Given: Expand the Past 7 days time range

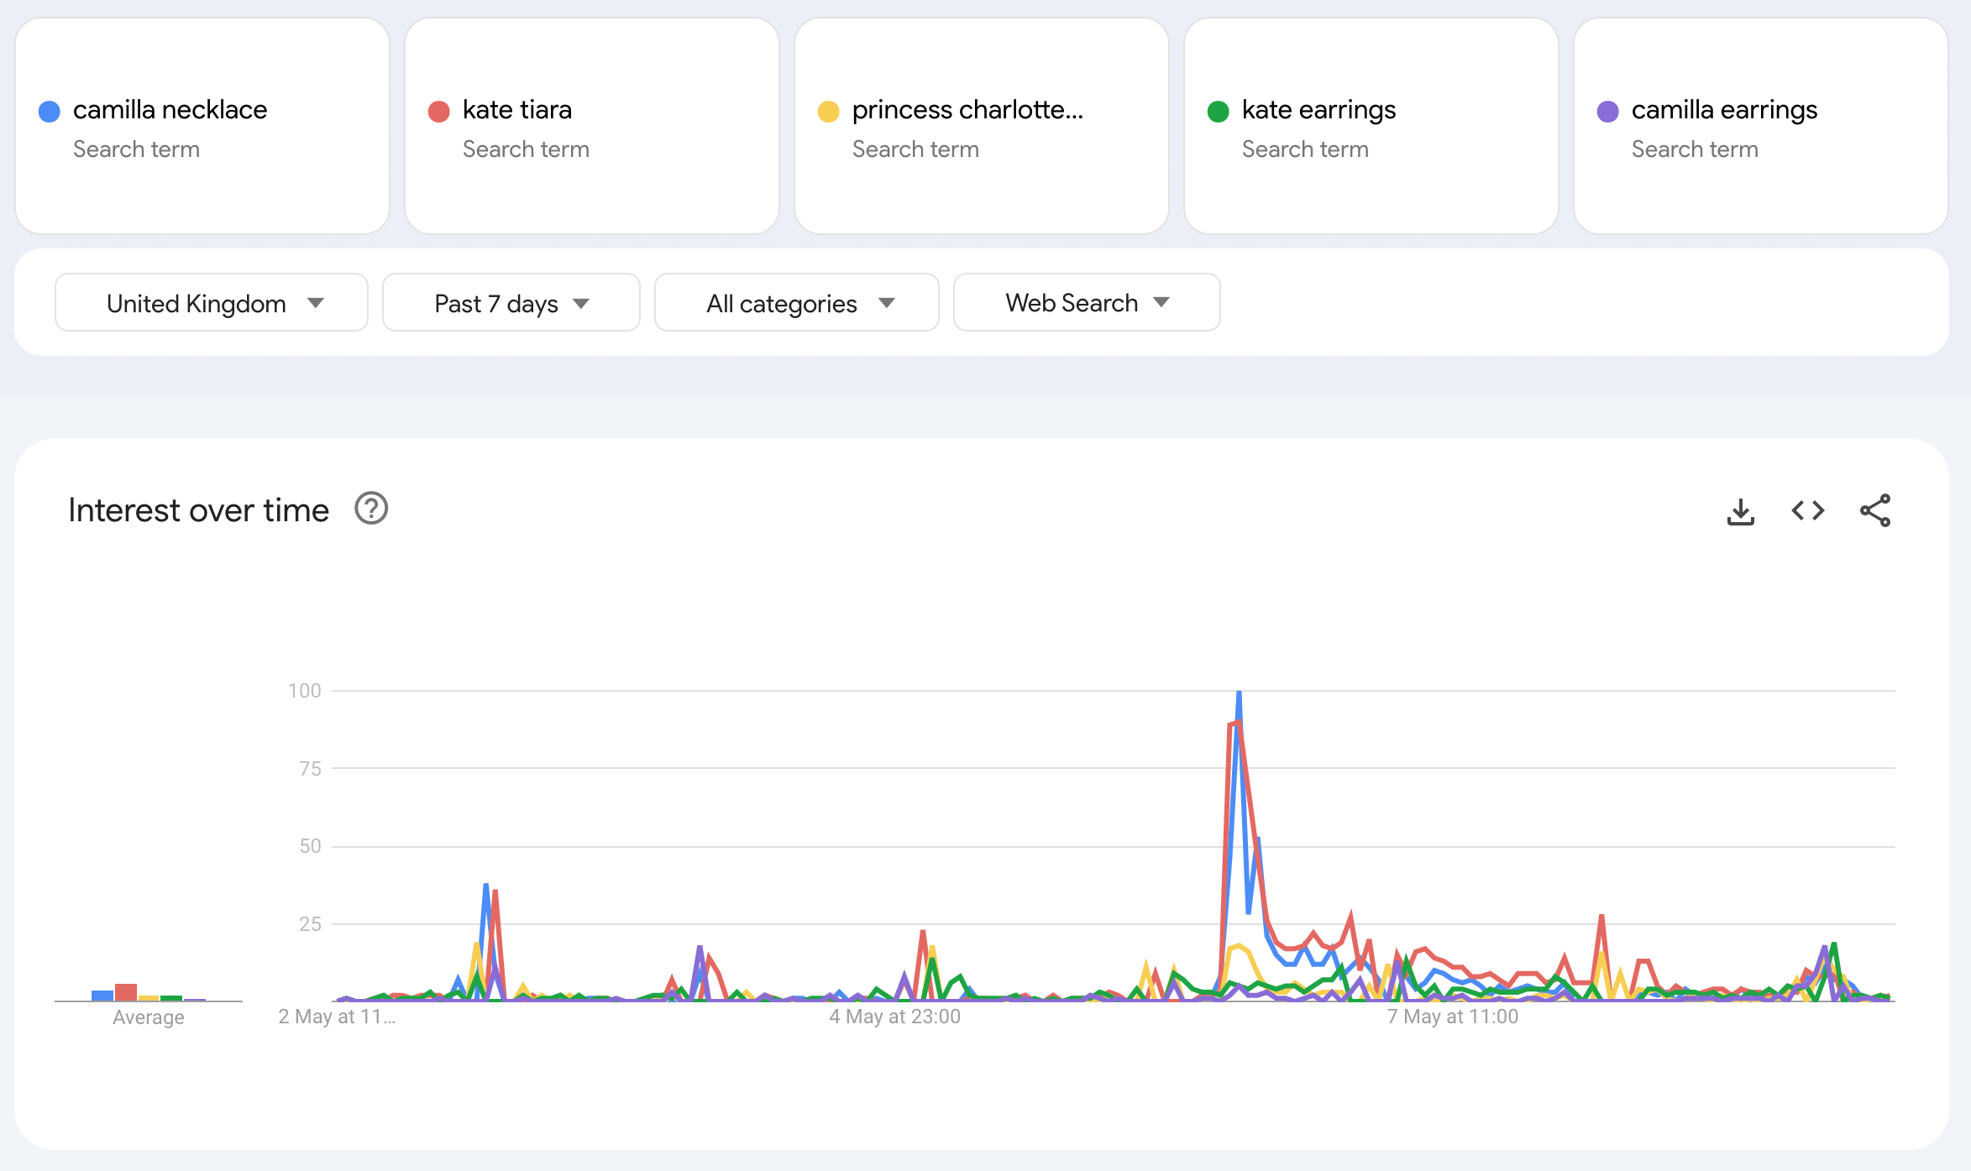Looking at the screenshot, I should pyautogui.click(x=511, y=302).
